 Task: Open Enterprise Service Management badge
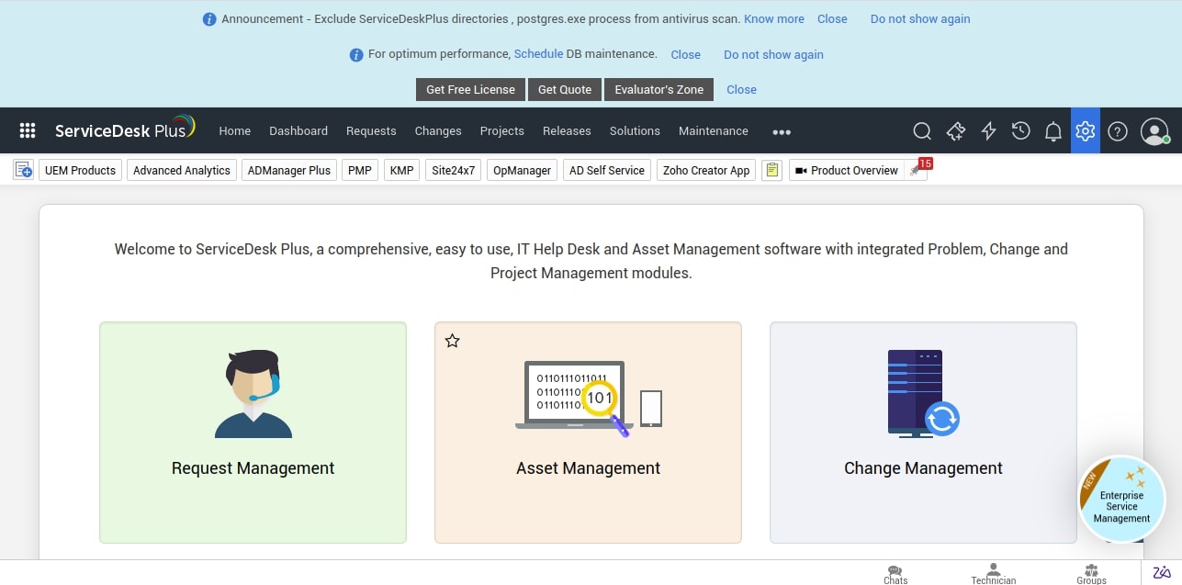[x=1121, y=501]
